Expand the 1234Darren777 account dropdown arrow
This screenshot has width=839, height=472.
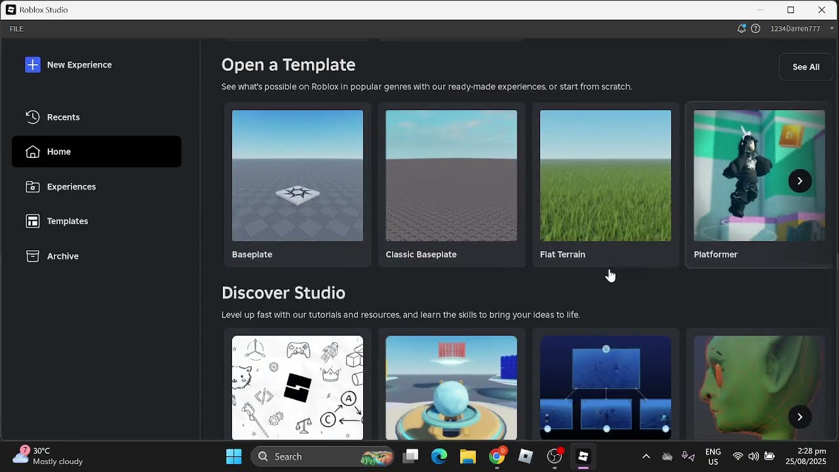tap(832, 28)
